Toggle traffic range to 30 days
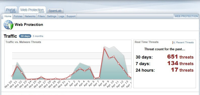Screen dimensions: 200x95 coord(25,36)
